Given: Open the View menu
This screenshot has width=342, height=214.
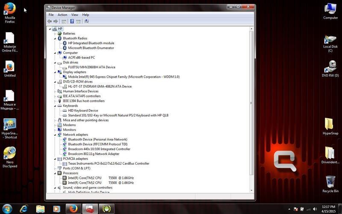Looking at the screenshot, I should 74,15.
